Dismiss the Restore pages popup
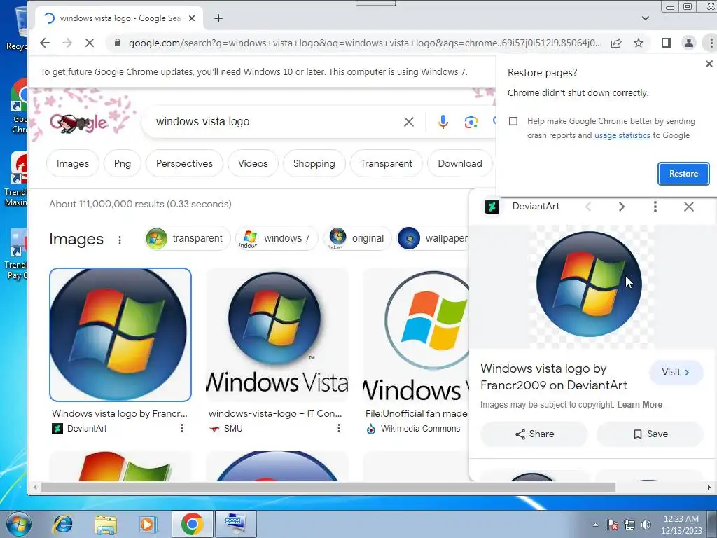The image size is (717, 538). [709, 64]
